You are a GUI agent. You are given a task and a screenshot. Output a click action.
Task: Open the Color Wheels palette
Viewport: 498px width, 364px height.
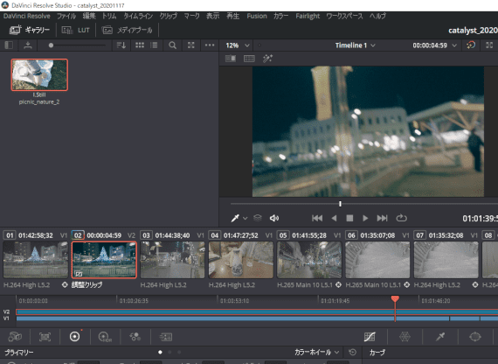[75, 337]
